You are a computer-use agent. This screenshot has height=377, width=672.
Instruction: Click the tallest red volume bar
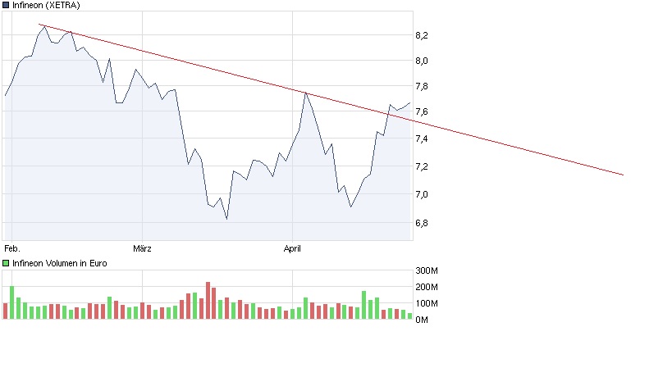coord(208,301)
